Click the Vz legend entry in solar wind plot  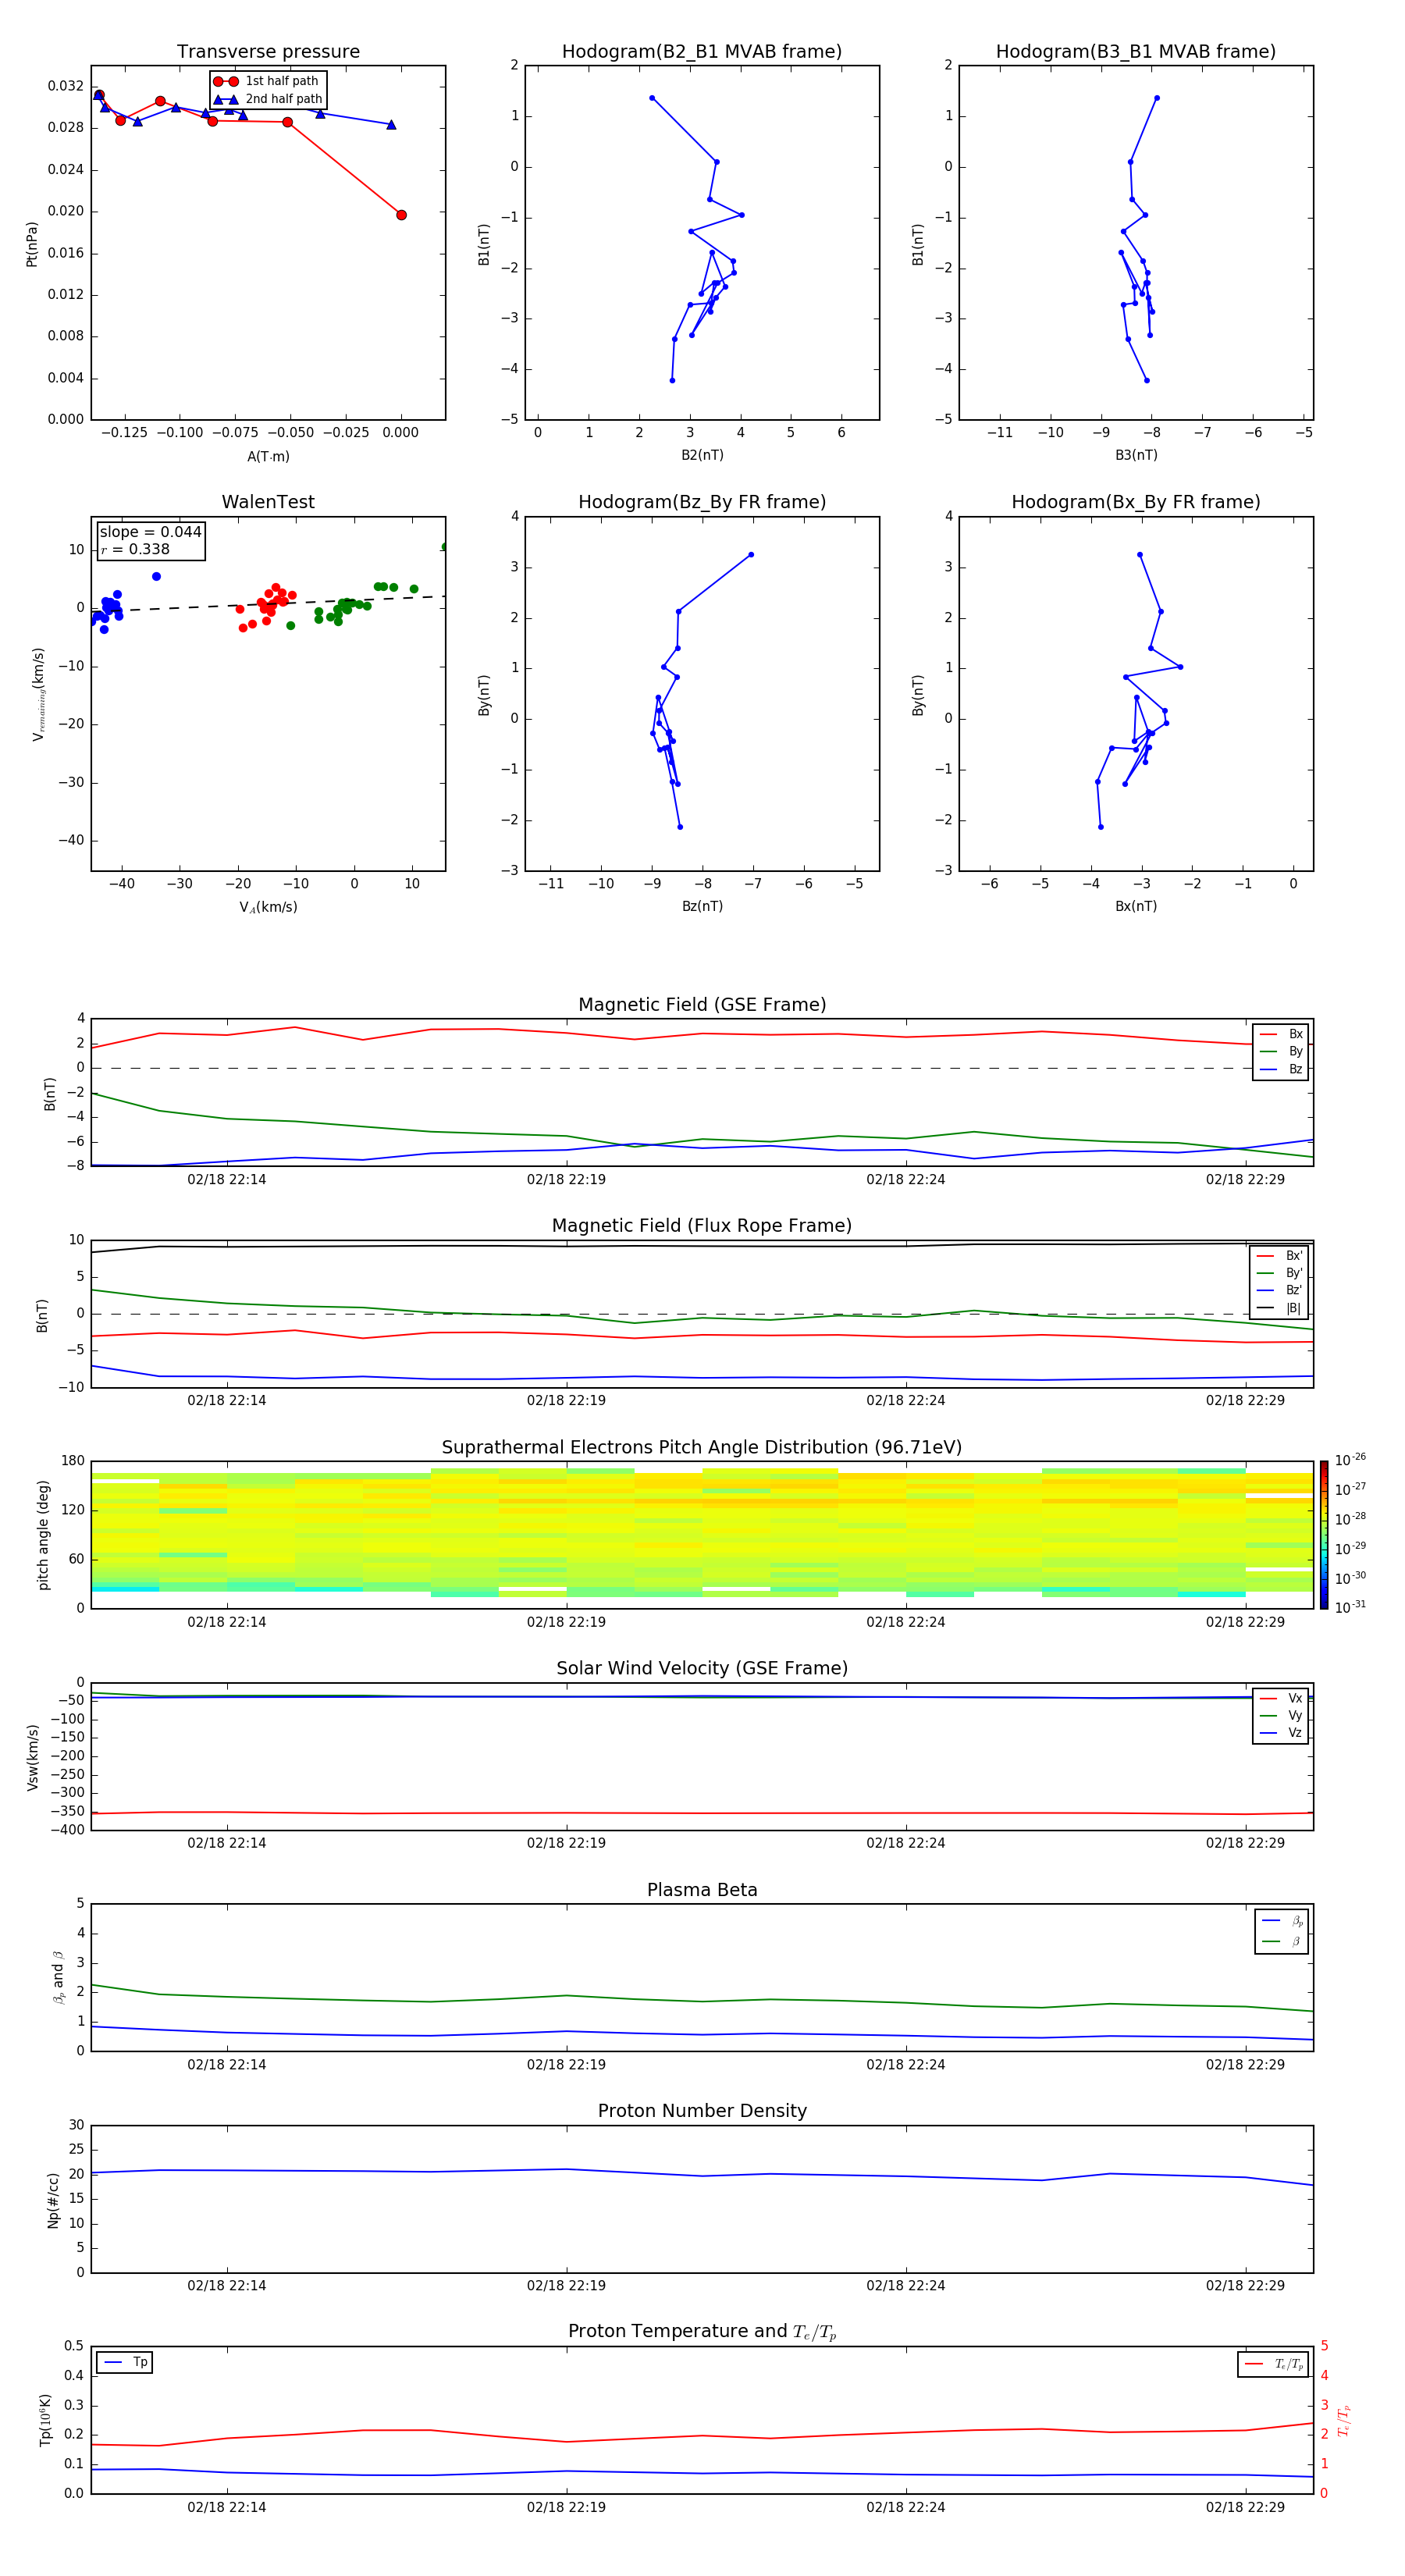point(1281,1733)
